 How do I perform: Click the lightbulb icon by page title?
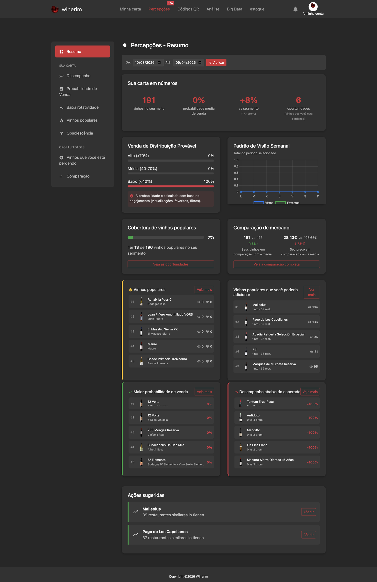pyautogui.click(x=125, y=46)
